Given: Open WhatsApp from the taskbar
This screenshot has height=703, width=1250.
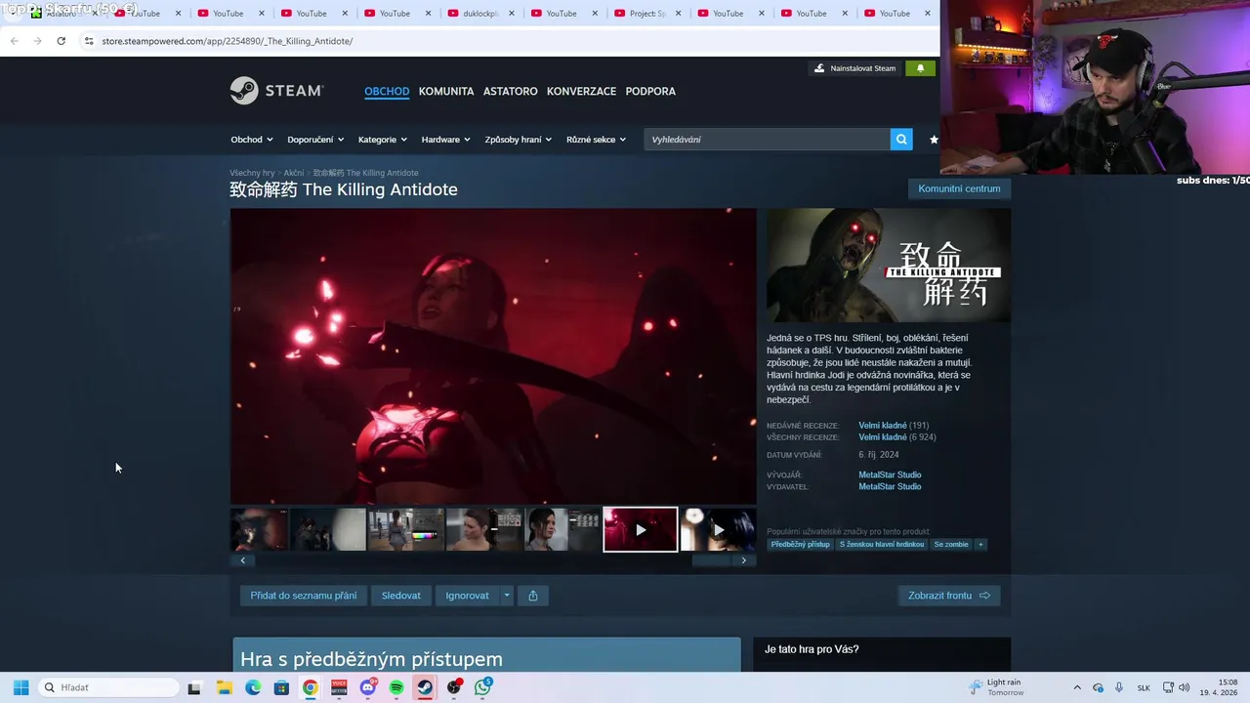Looking at the screenshot, I should [482, 687].
